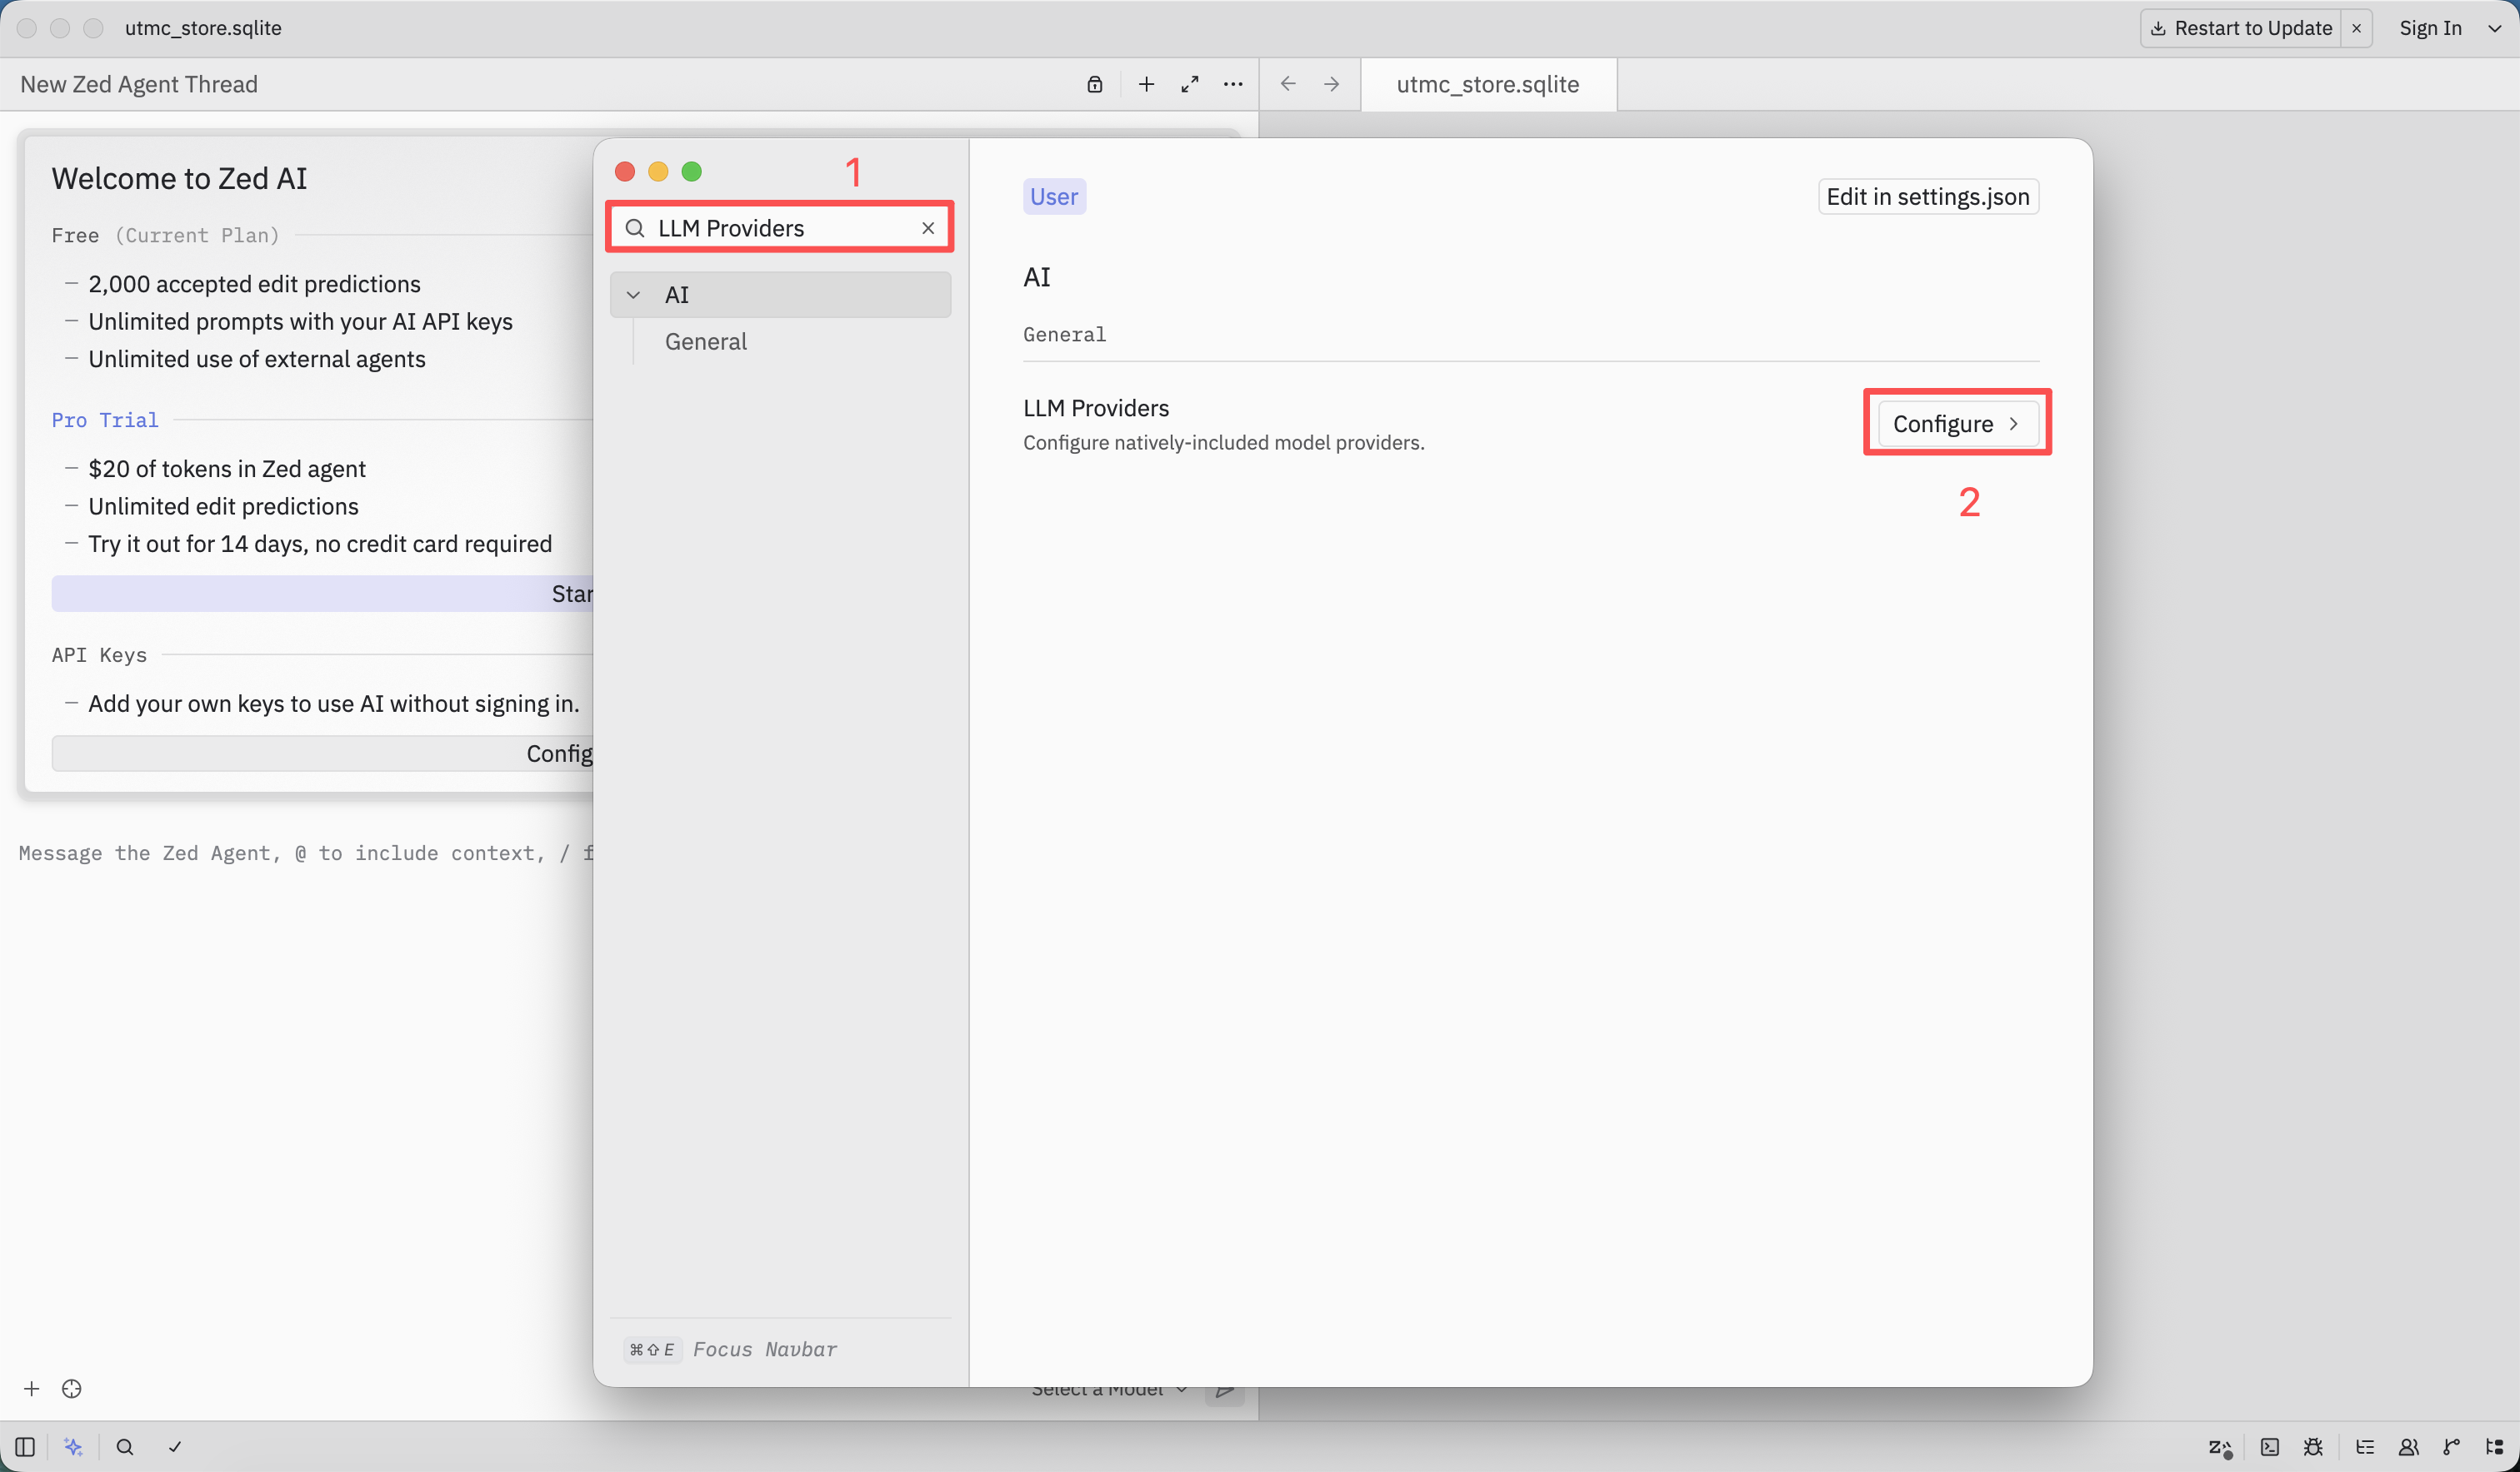This screenshot has width=2520, height=1472.
Task: Click the User settings tab
Action: pyautogui.click(x=1053, y=196)
